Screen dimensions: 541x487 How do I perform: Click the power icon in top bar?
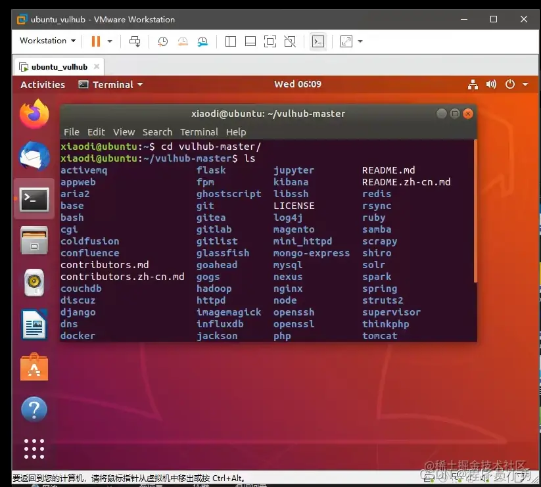510,84
